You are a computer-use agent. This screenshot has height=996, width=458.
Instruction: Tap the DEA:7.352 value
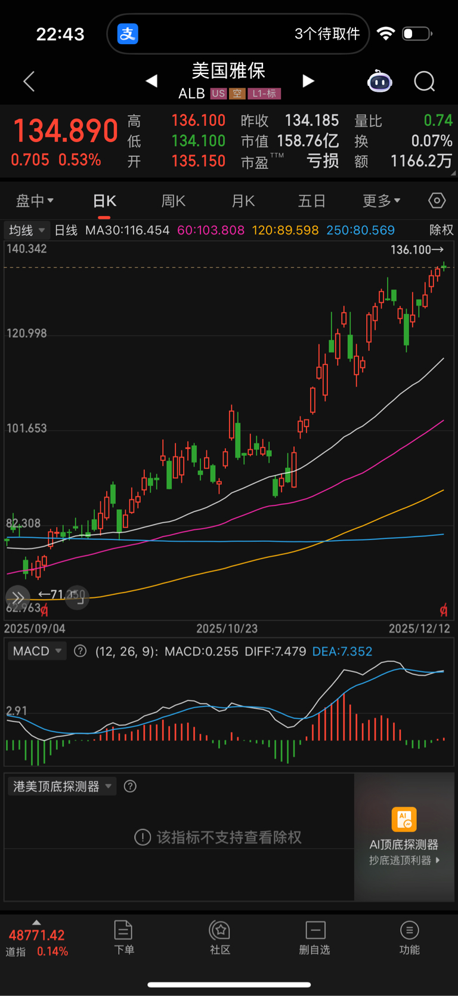pos(342,651)
